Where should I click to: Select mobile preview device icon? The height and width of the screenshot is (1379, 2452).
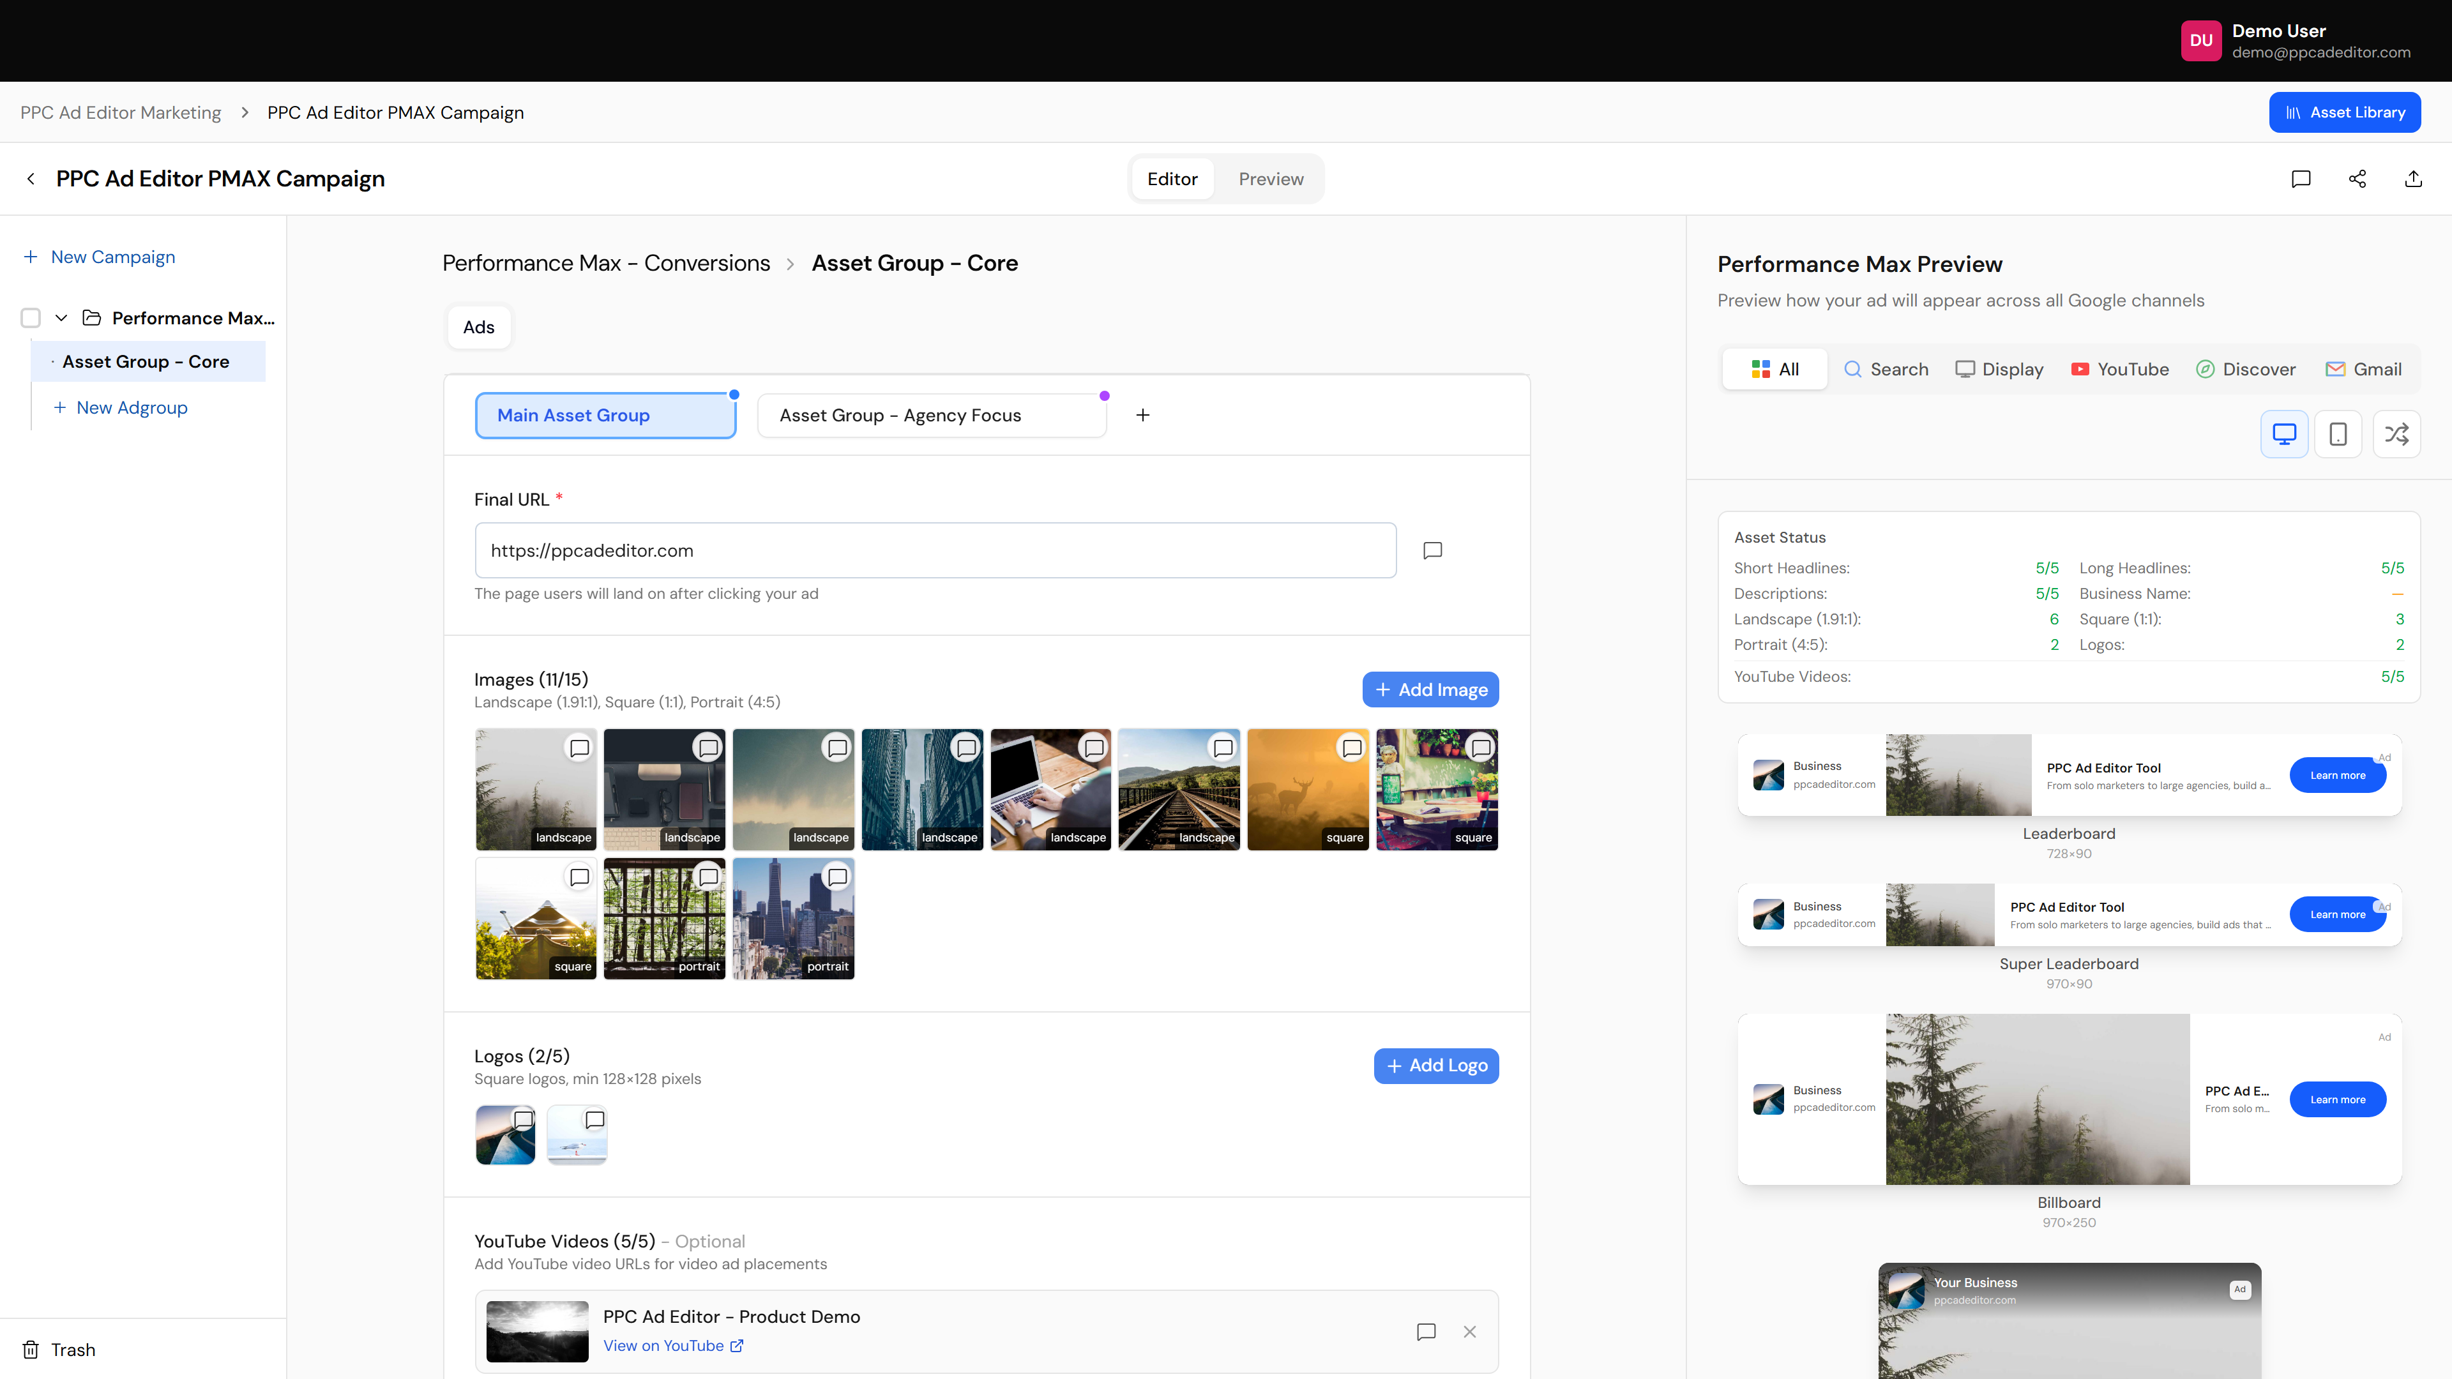(2338, 434)
